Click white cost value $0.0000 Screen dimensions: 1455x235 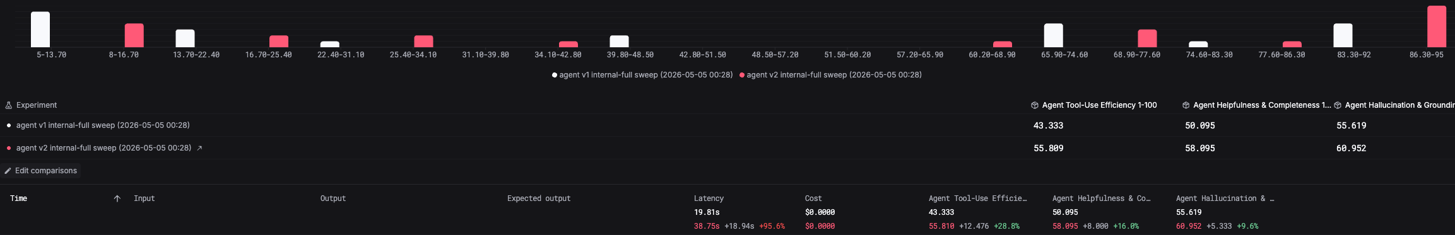pyautogui.click(x=820, y=212)
